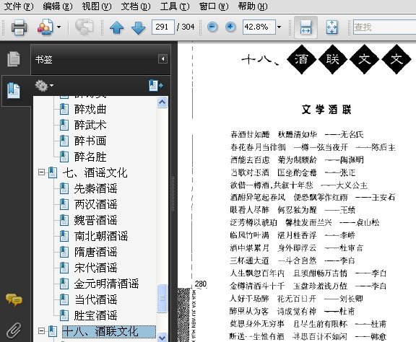
Task: Open the Attachments paperclip icon
Action: [x=14, y=330]
